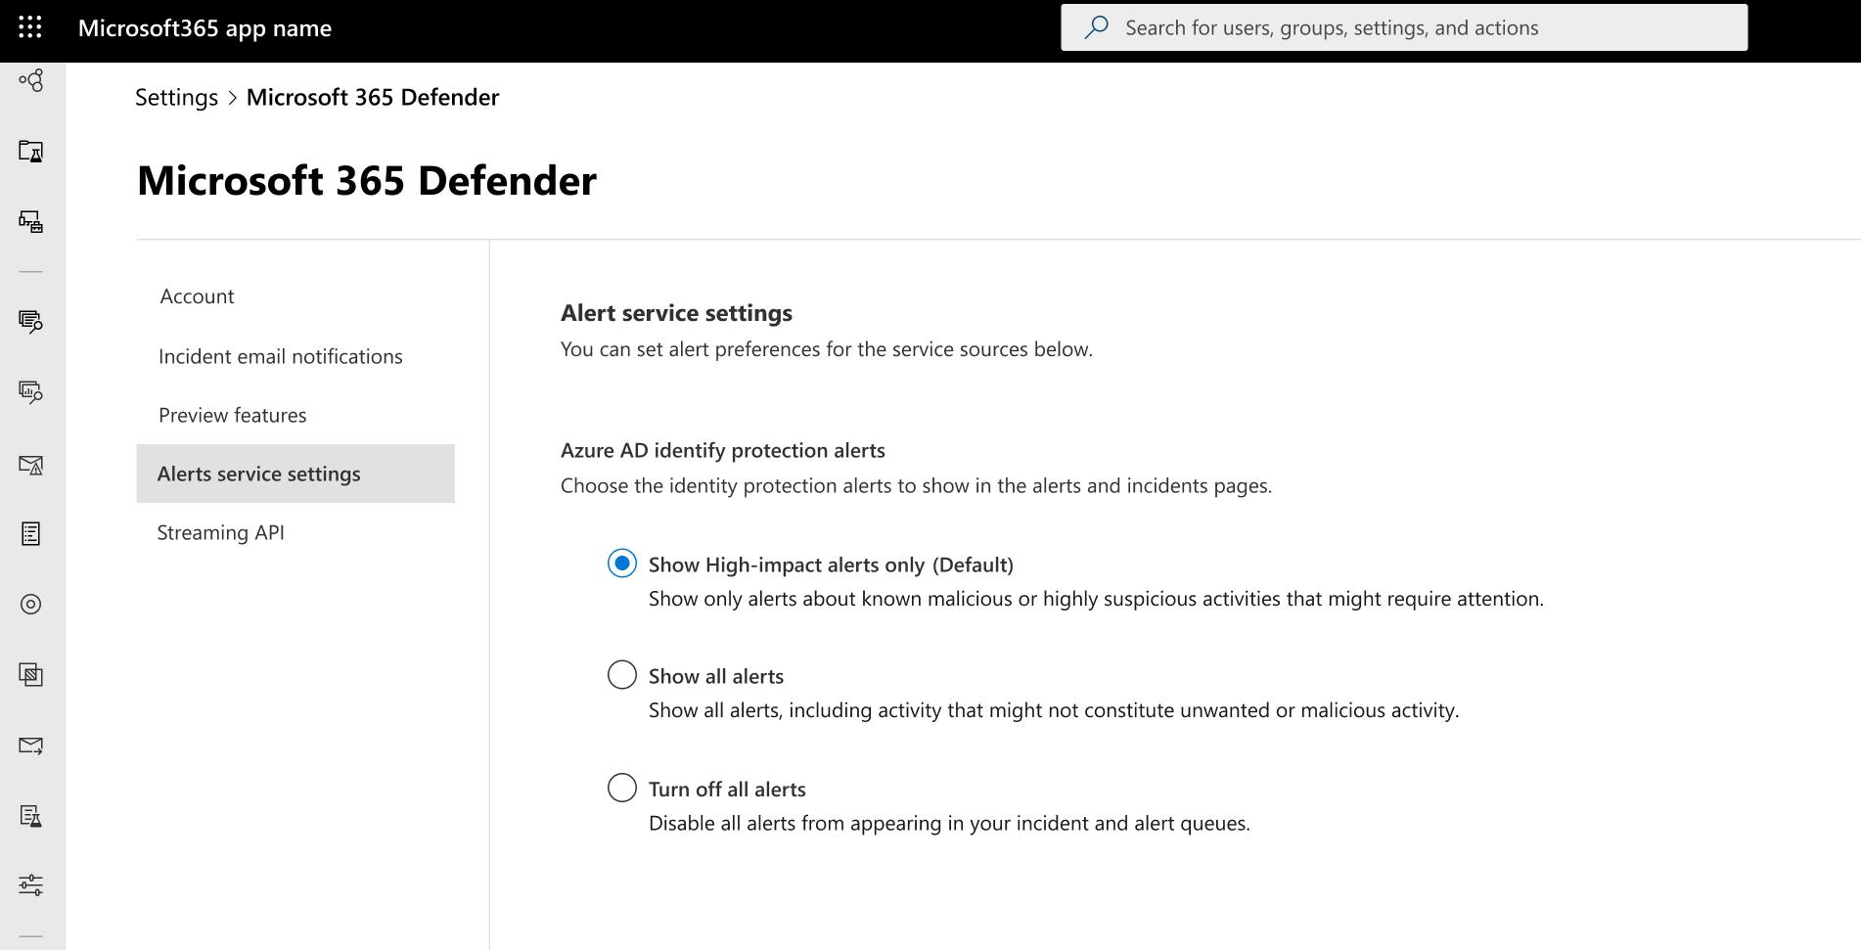
Task: Select Alerts service settings in menu
Action: coord(295,474)
